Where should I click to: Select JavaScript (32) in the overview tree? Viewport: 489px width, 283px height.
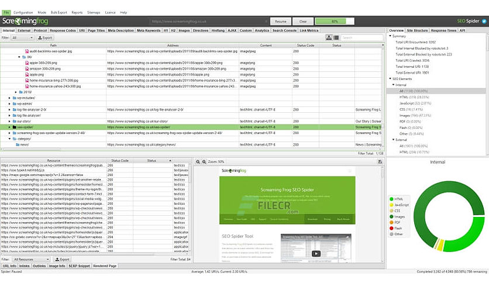pyautogui.click(x=415, y=103)
